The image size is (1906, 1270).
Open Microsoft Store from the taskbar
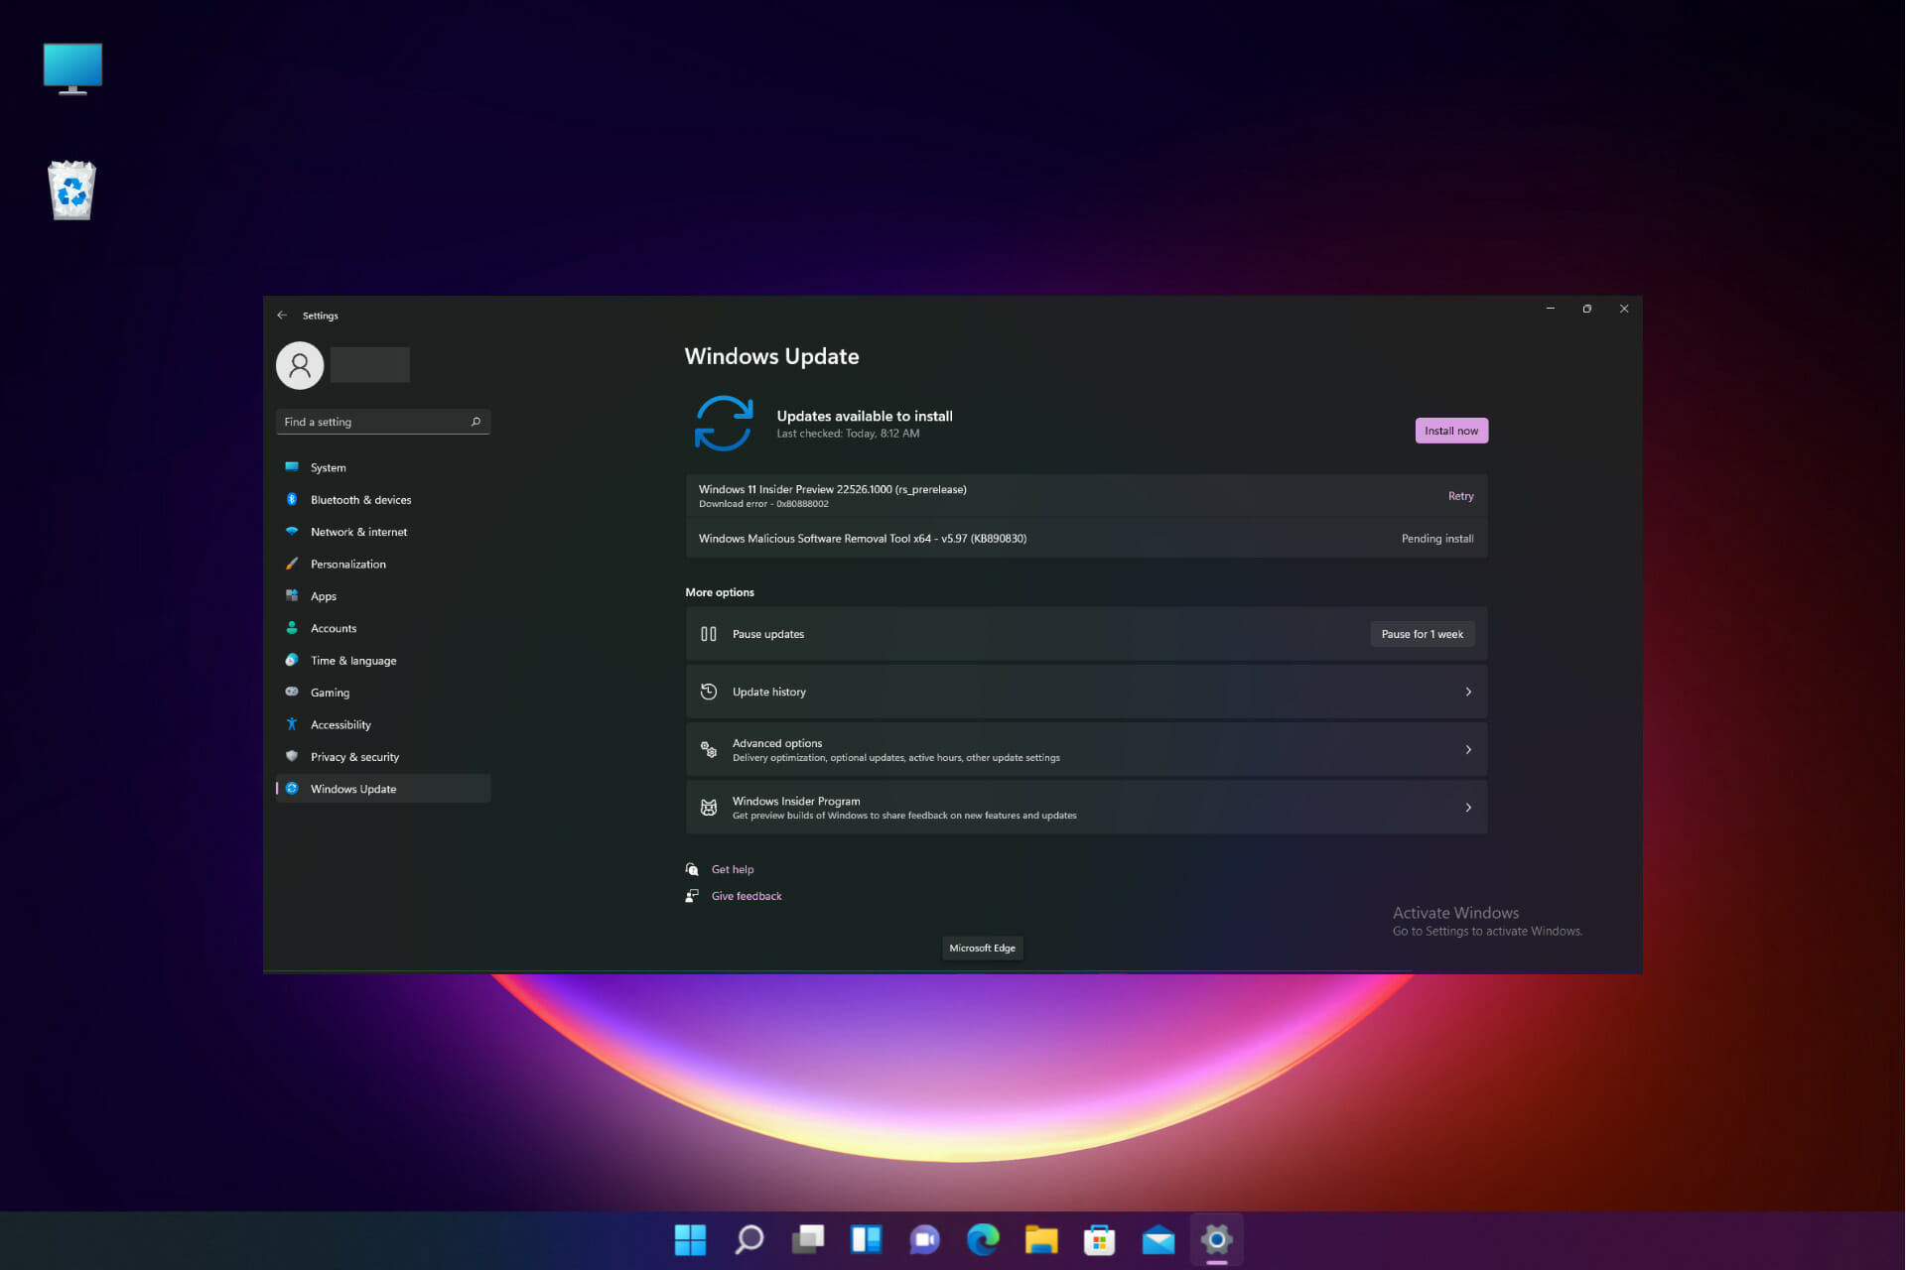[1099, 1239]
